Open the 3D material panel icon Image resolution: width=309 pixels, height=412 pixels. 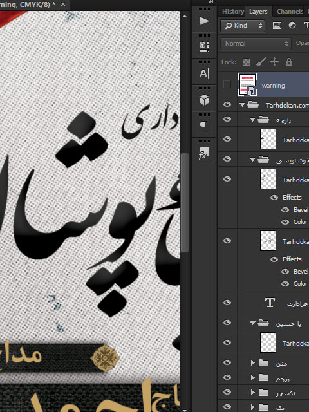[x=204, y=47]
